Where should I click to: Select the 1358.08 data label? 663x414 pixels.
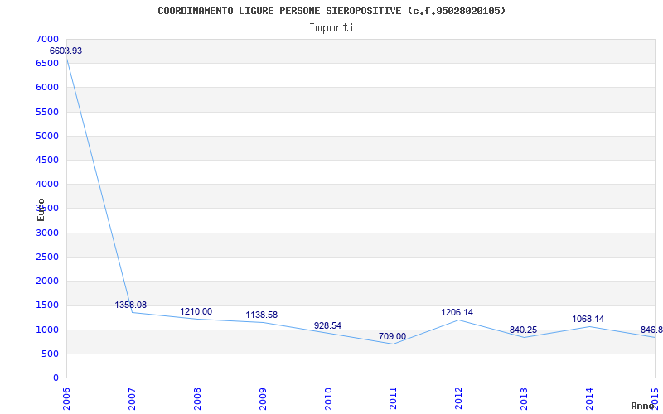click(x=131, y=305)
